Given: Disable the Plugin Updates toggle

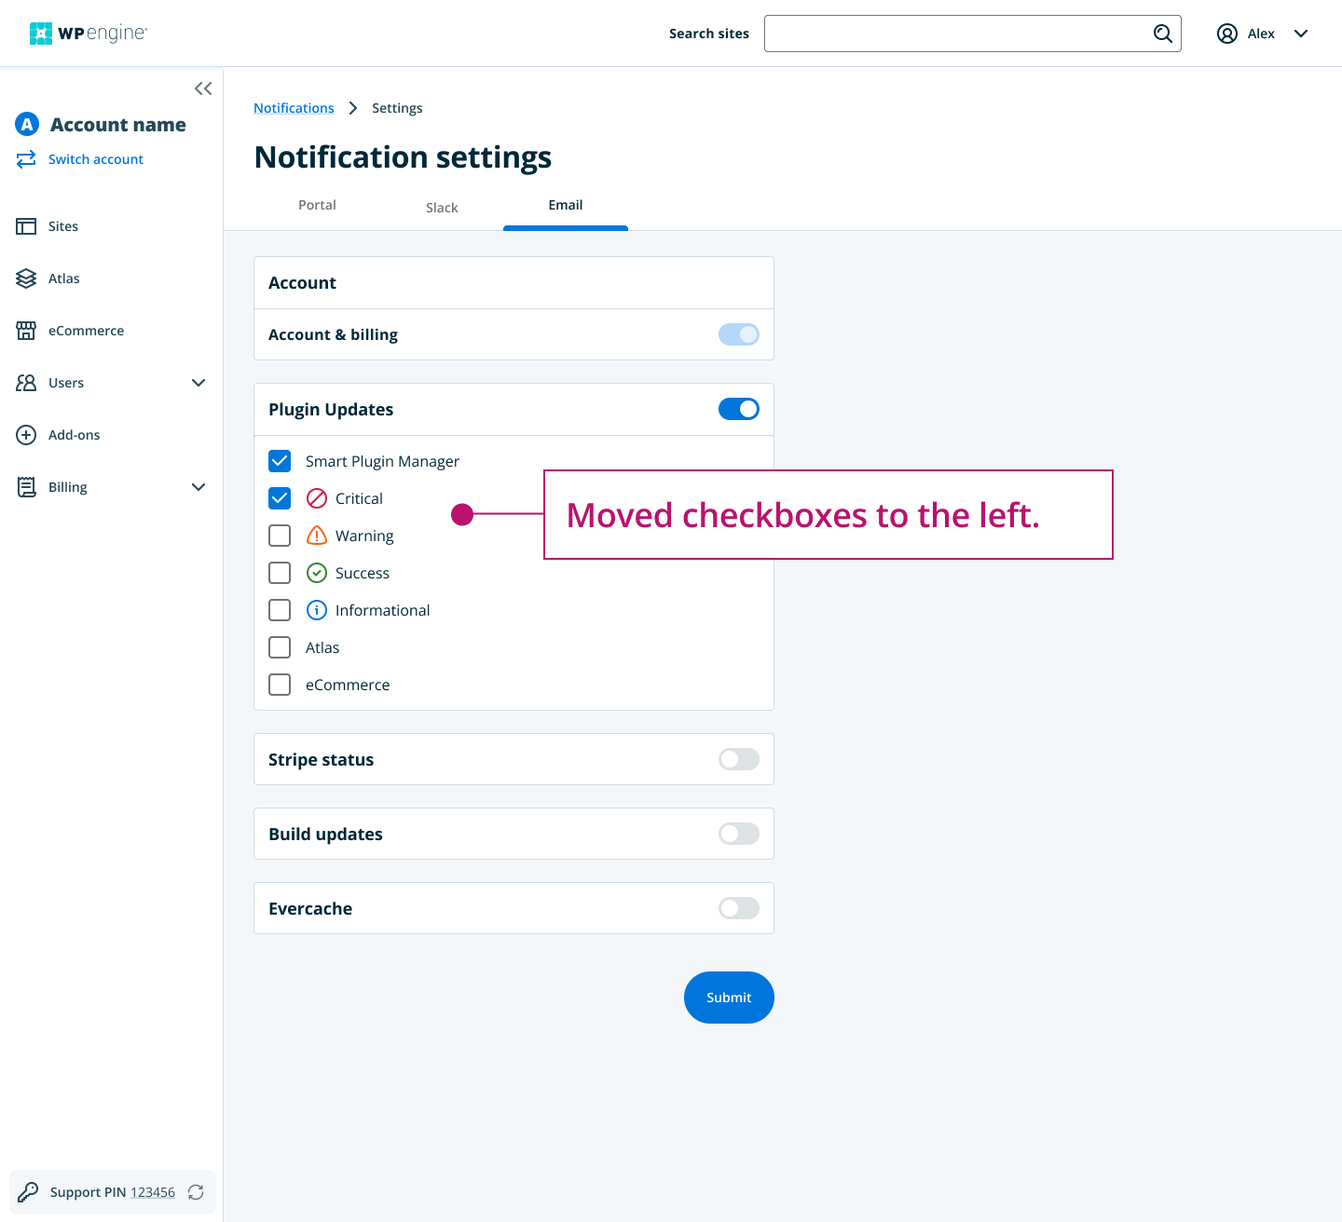Looking at the screenshot, I should tap(738, 409).
